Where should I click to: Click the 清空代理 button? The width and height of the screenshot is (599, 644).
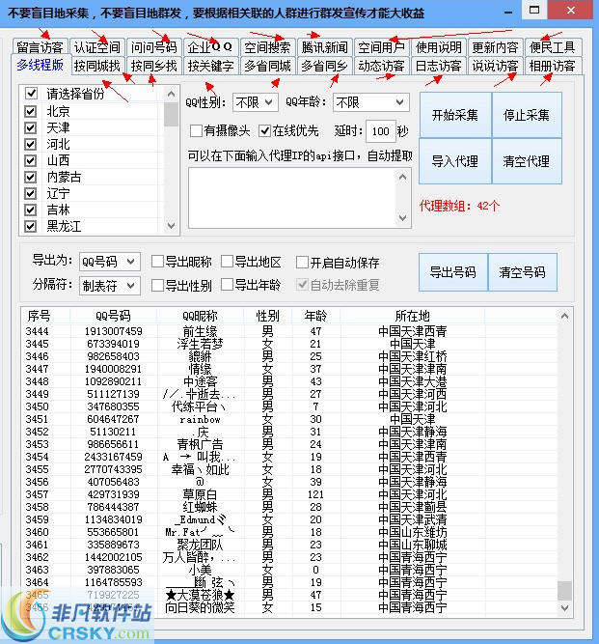coord(527,161)
